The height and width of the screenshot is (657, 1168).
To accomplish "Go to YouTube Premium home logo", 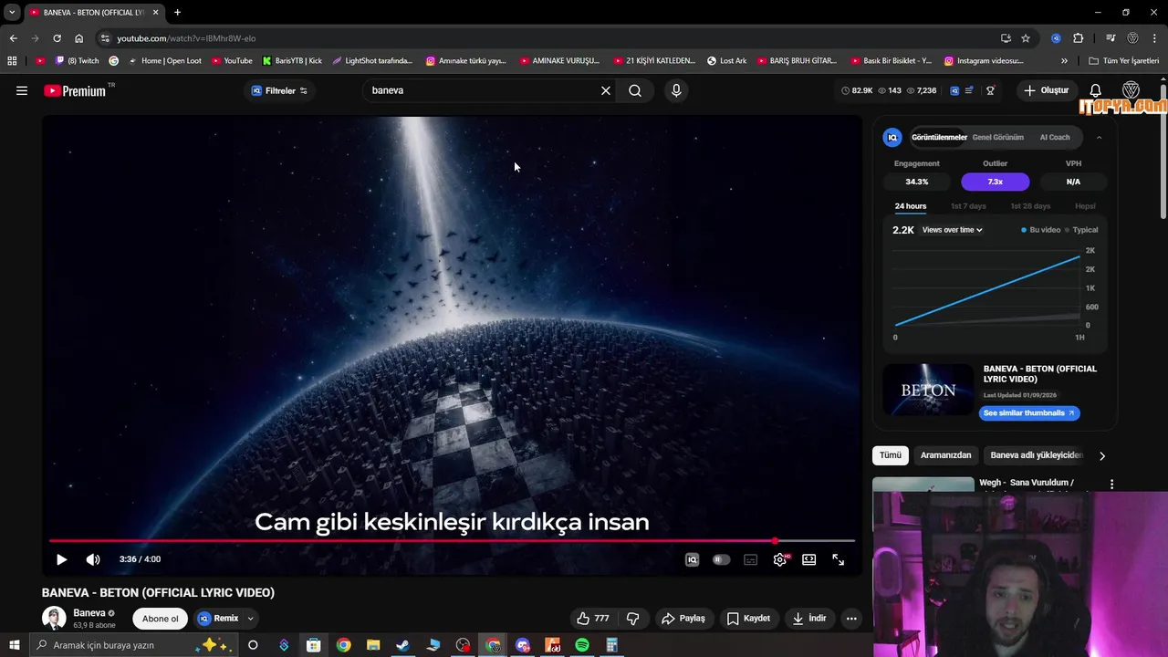I will tap(75, 90).
